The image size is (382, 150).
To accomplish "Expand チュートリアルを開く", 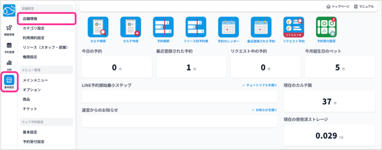I will pos(260,85).
